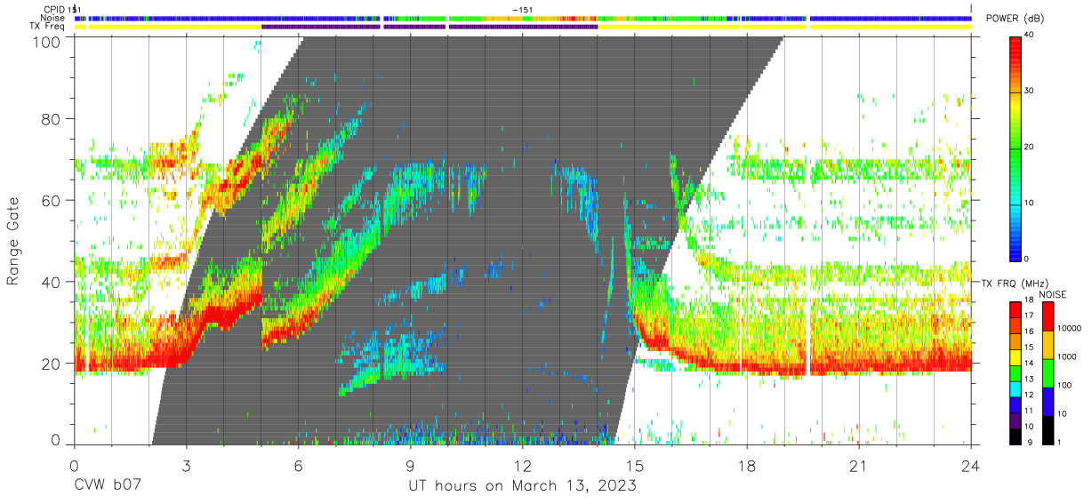Viewport: 1092px width, 504px height.
Task: Click the 'TX Freq' row label of top strip
Action: click(x=48, y=27)
